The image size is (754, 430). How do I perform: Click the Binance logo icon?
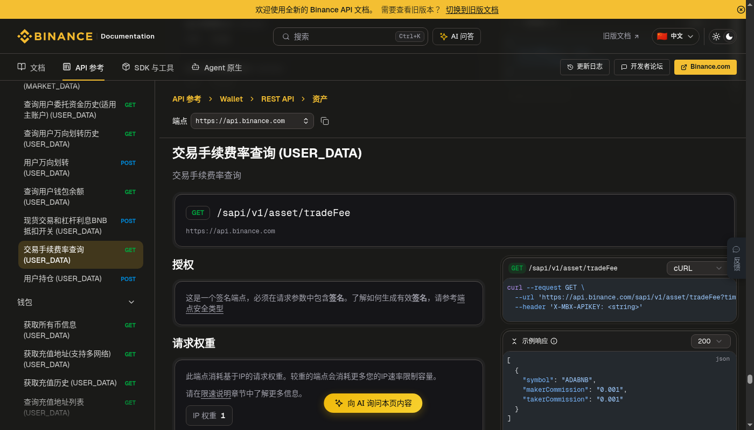[x=25, y=37]
